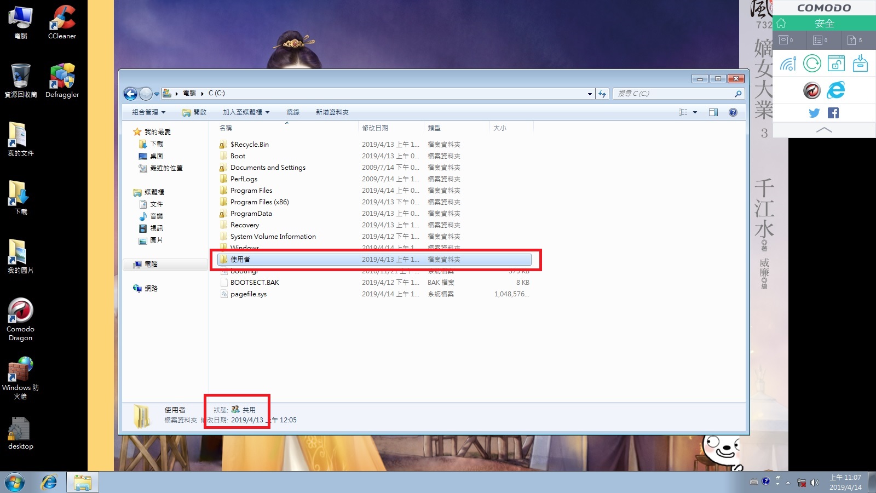Click the change view icon in toolbar

coord(683,112)
